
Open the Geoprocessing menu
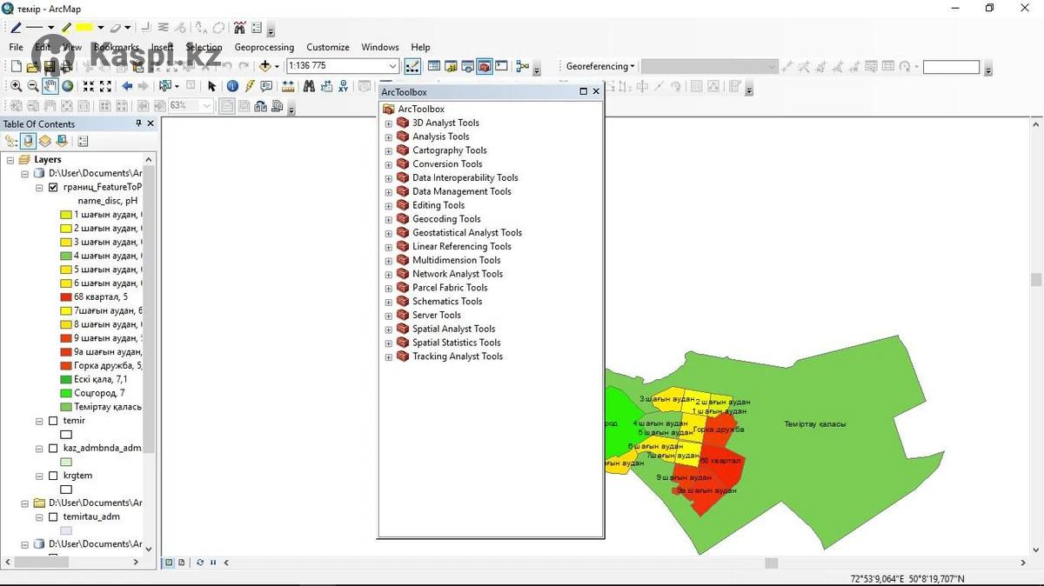264,47
